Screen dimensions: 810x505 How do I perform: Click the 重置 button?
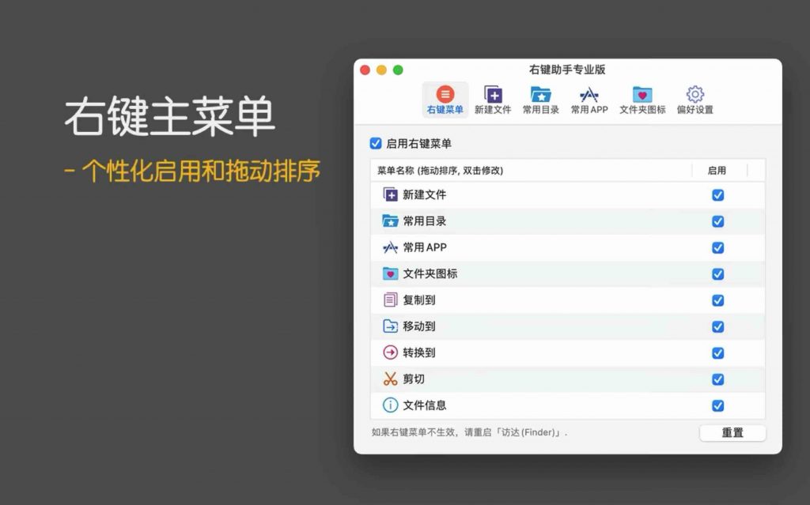point(732,432)
